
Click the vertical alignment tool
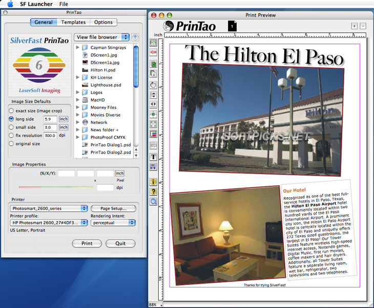pos(153,95)
